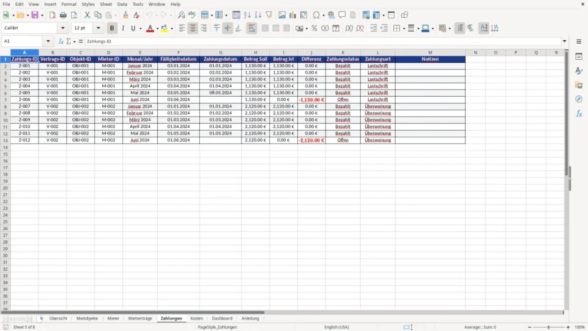
Task: Select row header 7
Action: [x=5, y=100]
